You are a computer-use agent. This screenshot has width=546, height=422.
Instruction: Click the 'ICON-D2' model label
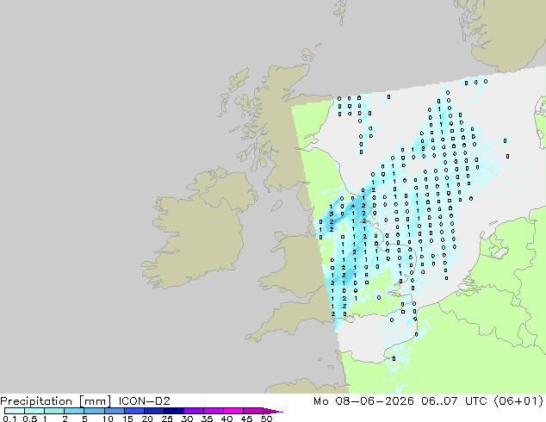point(144,401)
